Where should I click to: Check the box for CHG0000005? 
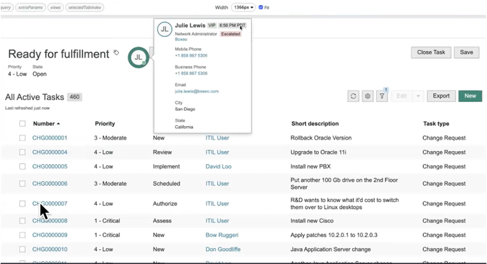(x=22, y=166)
